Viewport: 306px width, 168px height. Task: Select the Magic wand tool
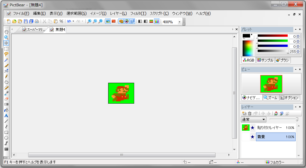[6, 60]
